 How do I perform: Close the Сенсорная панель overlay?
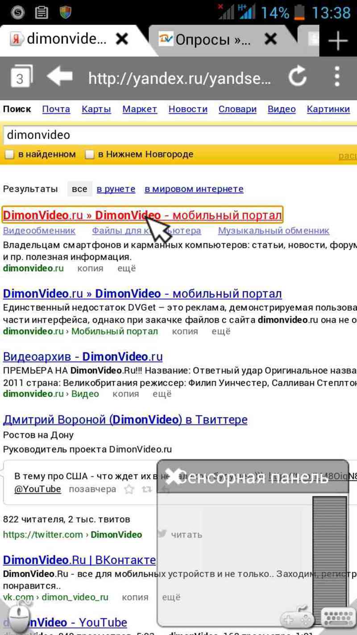[x=173, y=477]
